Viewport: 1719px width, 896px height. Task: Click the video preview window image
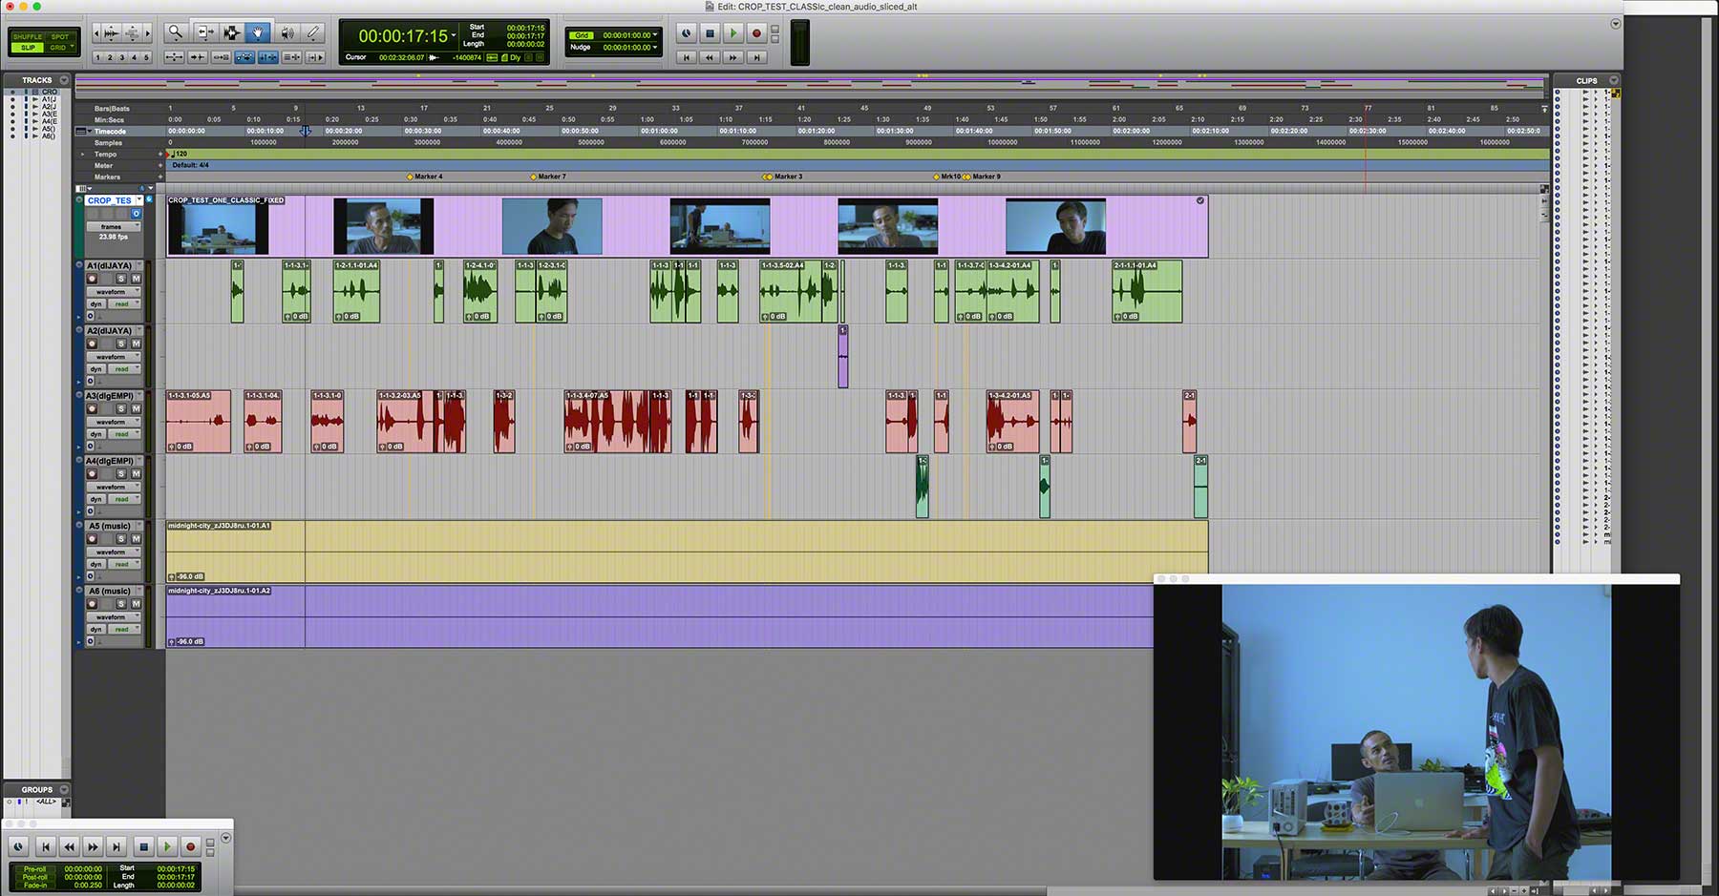[x=1416, y=732]
